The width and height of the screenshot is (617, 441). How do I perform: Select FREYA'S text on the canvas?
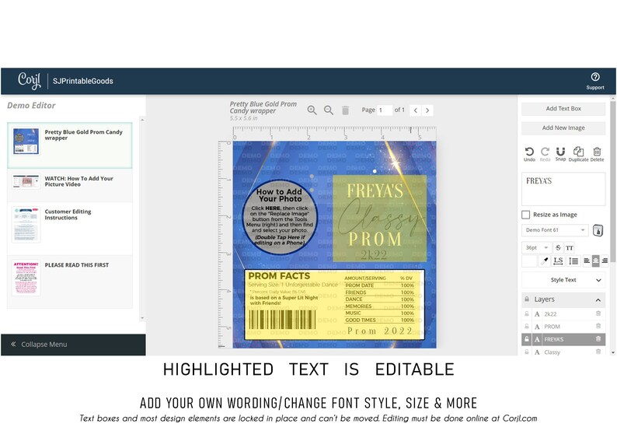[375, 191]
